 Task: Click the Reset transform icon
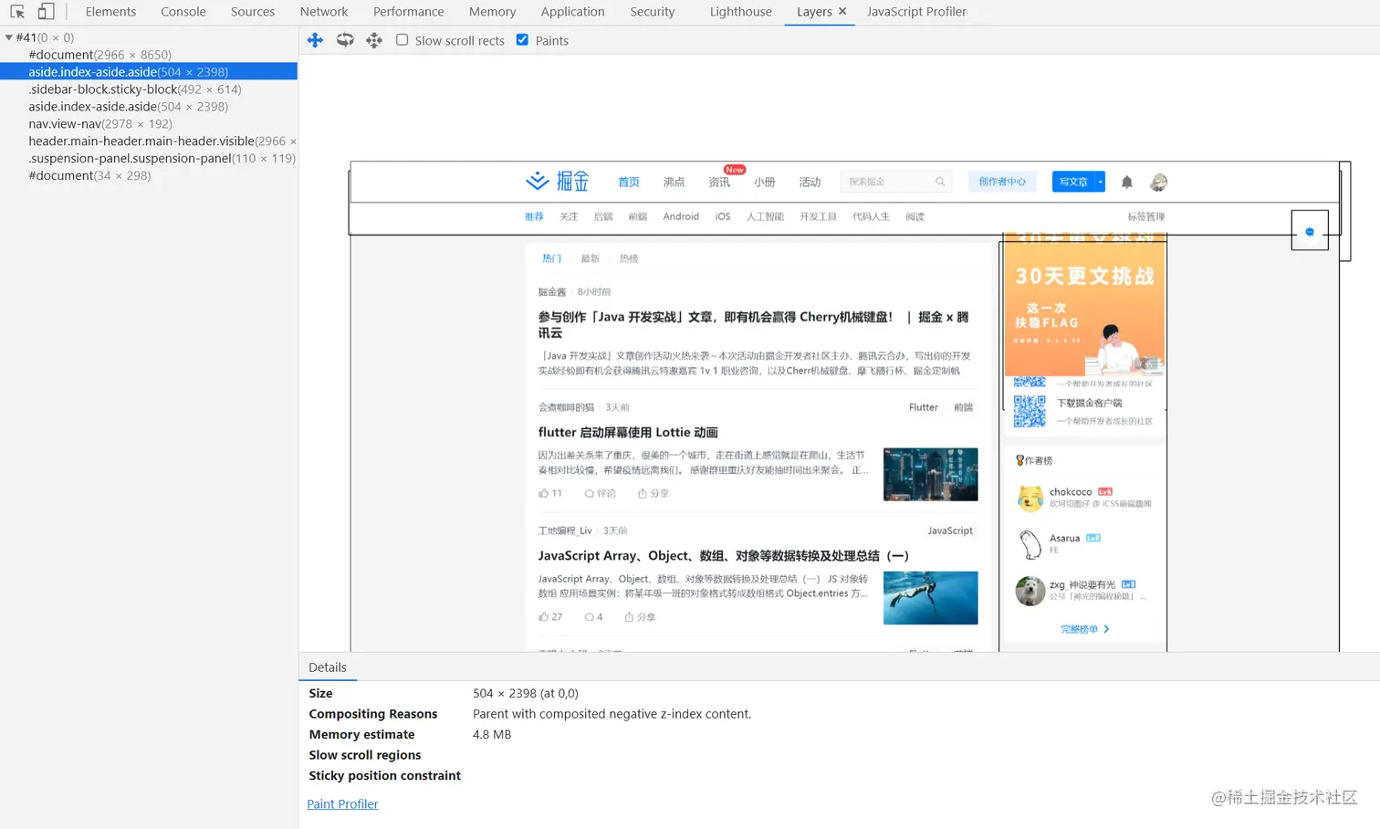point(374,40)
